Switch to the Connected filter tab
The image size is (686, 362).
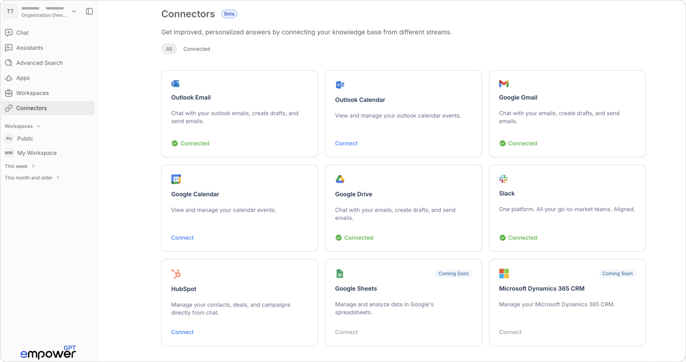(197, 49)
